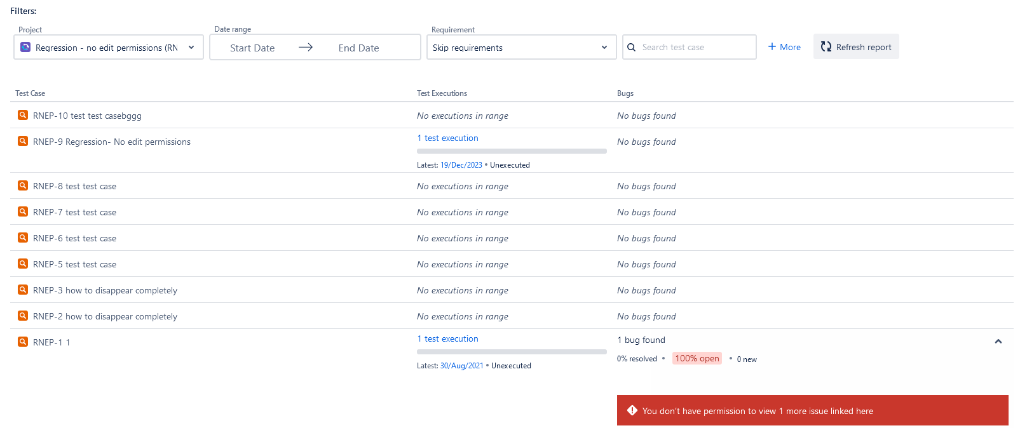The width and height of the screenshot is (1020, 435).
Task: Click RNEP-8 test test case
Action: pos(74,186)
